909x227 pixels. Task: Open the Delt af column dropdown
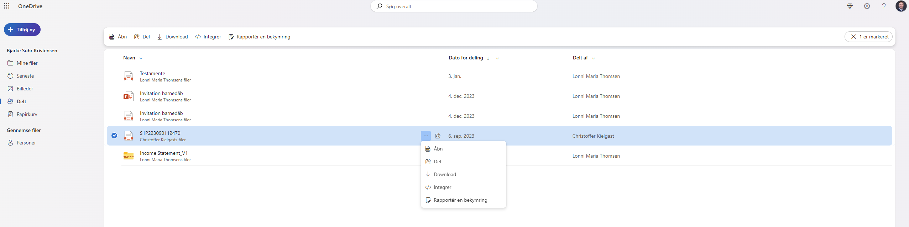click(593, 58)
